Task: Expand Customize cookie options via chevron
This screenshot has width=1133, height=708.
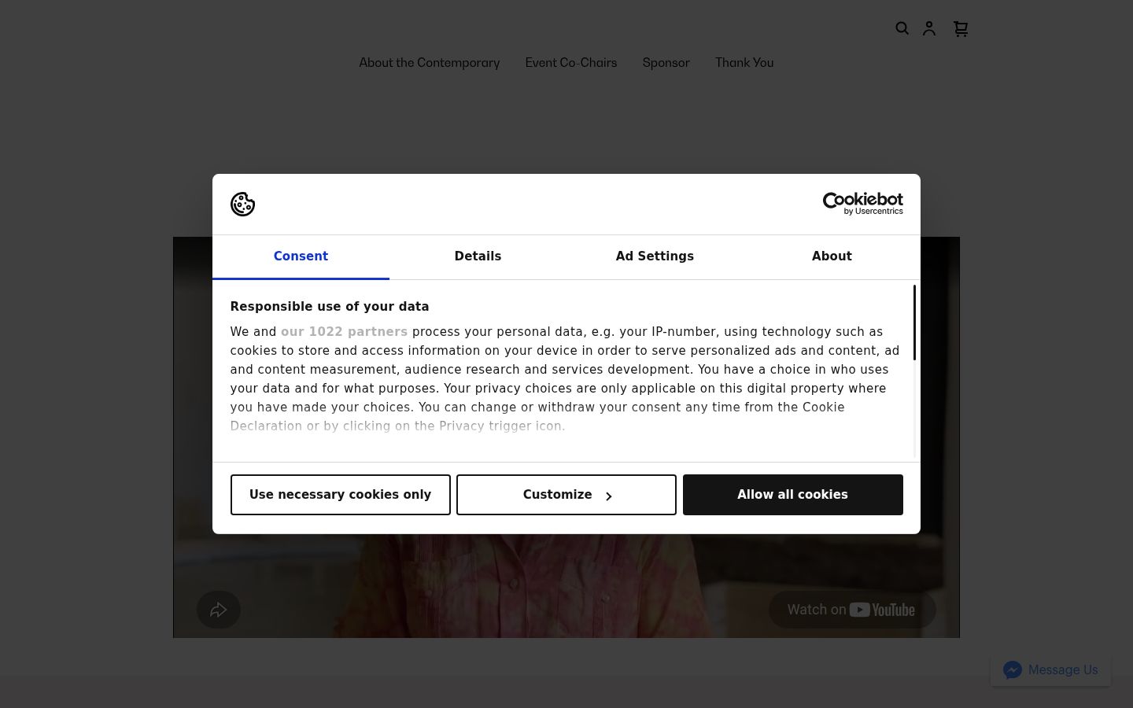Action: point(608,496)
